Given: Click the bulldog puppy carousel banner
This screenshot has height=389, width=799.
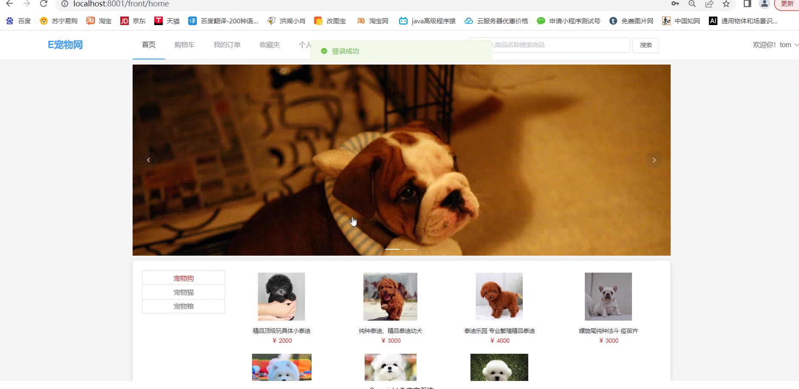Looking at the screenshot, I should pos(401,160).
